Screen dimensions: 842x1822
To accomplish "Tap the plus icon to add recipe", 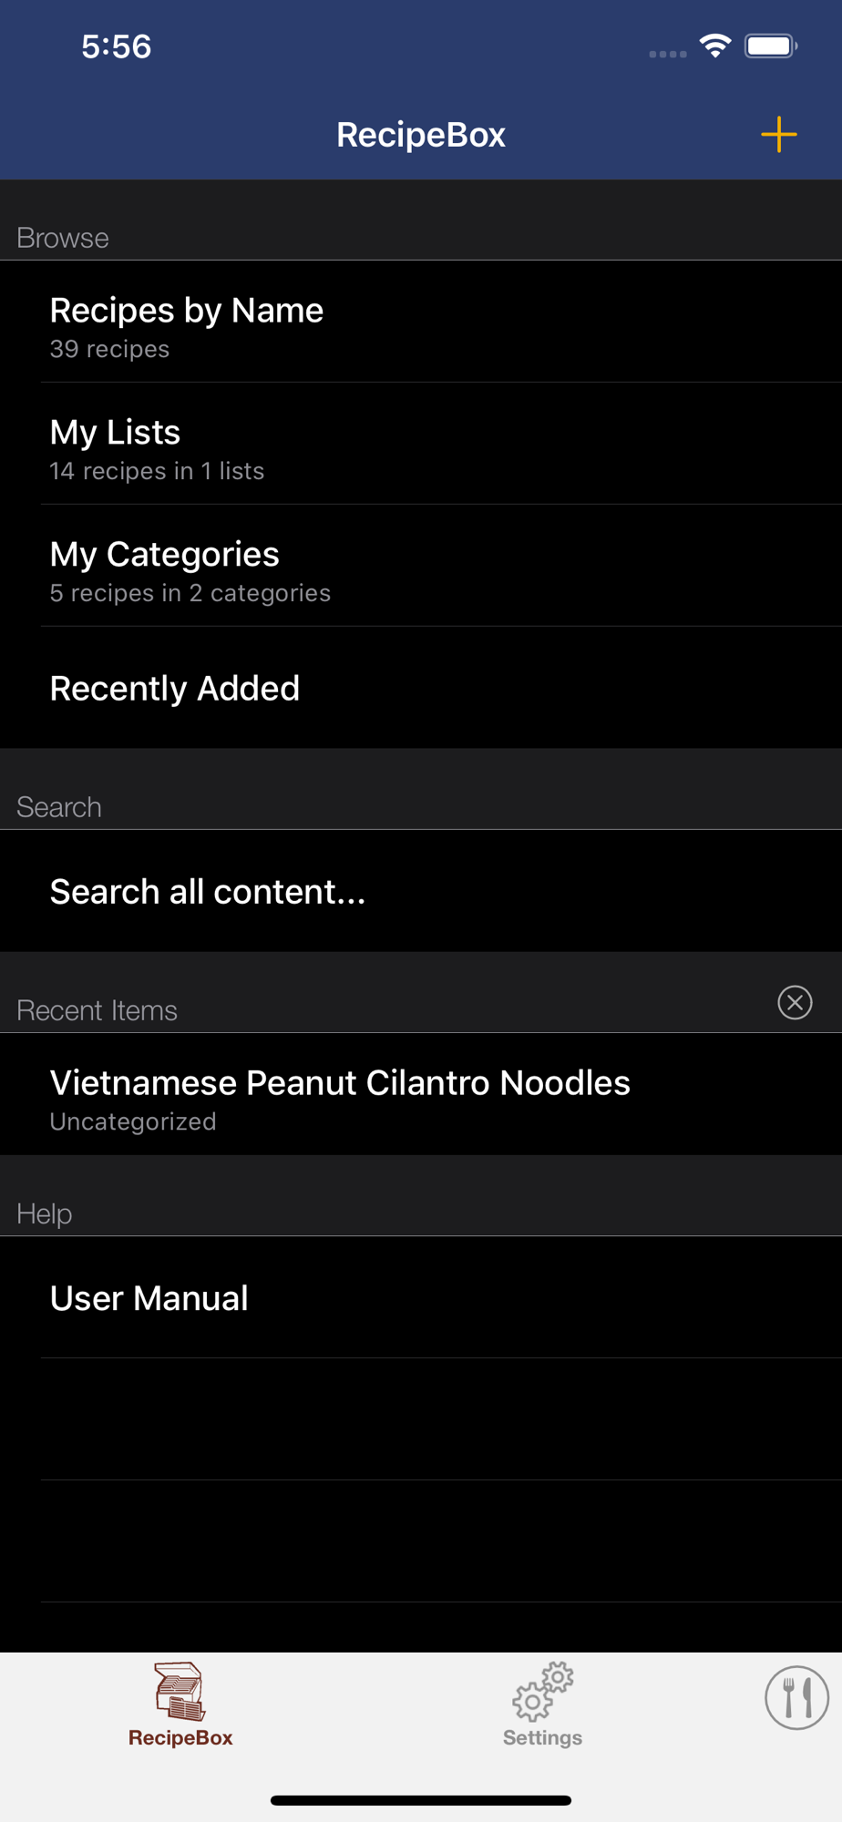I will pyautogui.click(x=778, y=135).
